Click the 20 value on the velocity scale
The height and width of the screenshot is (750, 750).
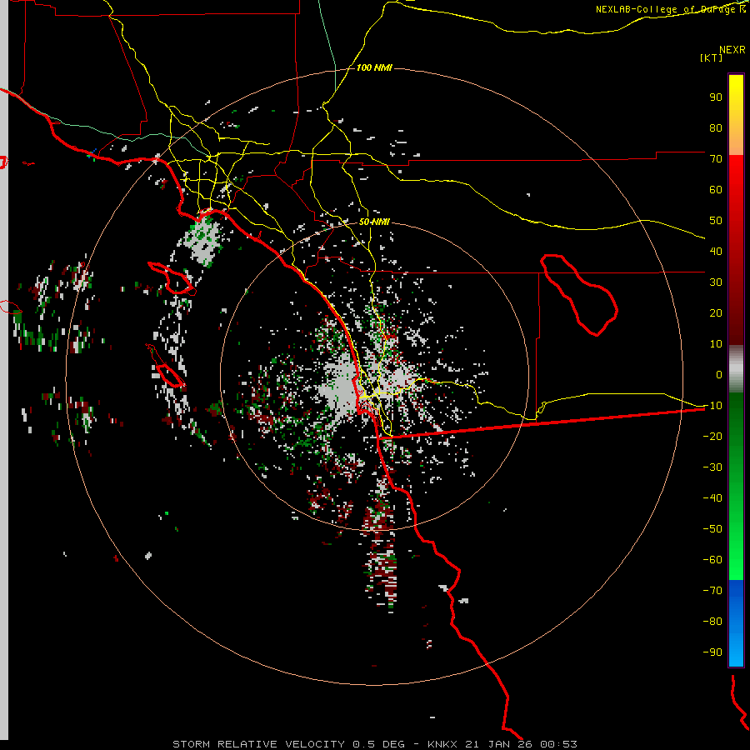click(716, 313)
